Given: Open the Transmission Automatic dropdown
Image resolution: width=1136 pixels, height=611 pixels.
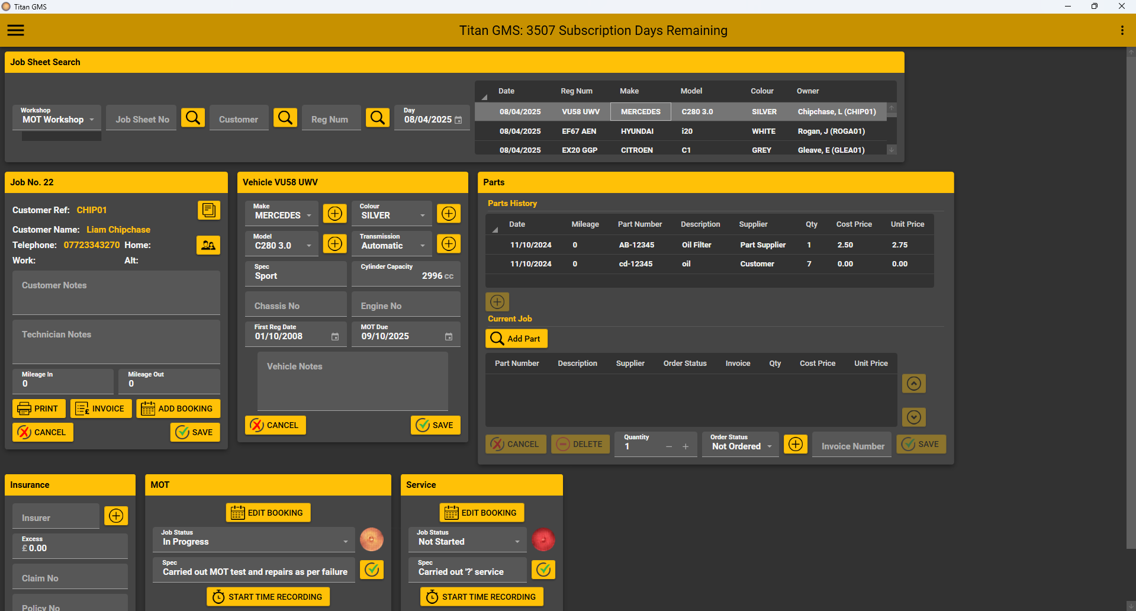Looking at the screenshot, I should point(392,243).
